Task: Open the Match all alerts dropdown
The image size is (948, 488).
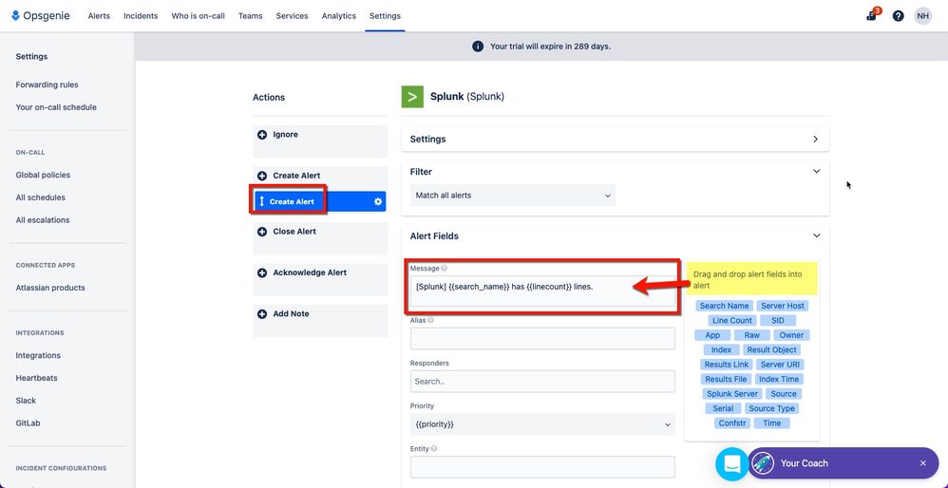Action: pyautogui.click(x=513, y=196)
